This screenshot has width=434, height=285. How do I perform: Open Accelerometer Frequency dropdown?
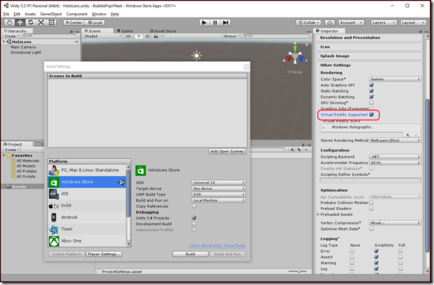pyautogui.click(x=394, y=163)
